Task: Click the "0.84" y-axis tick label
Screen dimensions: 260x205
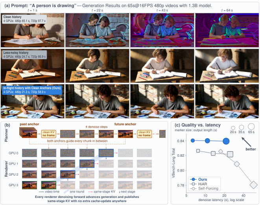Action: [181, 141]
